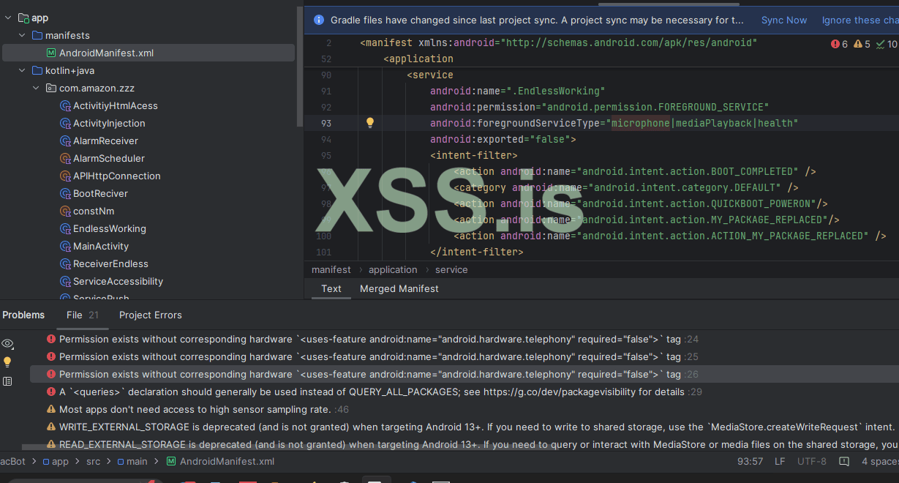
Task: Switch to the Merged Manifest tab
Action: point(399,288)
